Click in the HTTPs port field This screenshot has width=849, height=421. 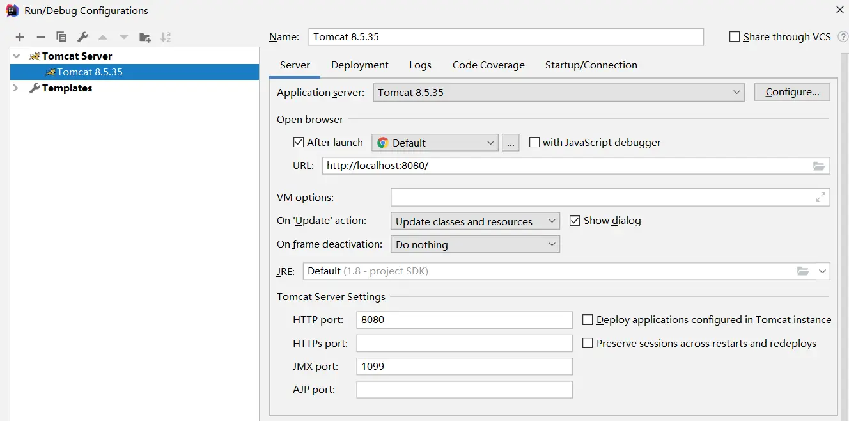[x=464, y=343]
